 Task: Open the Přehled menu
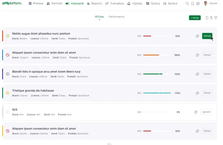coord(36,3)
